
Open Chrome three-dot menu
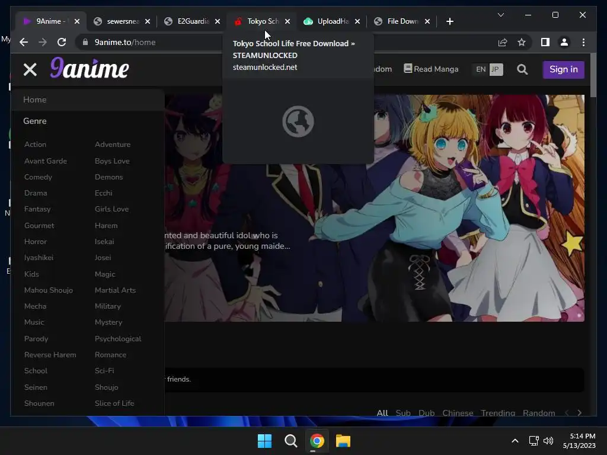pyautogui.click(x=583, y=42)
